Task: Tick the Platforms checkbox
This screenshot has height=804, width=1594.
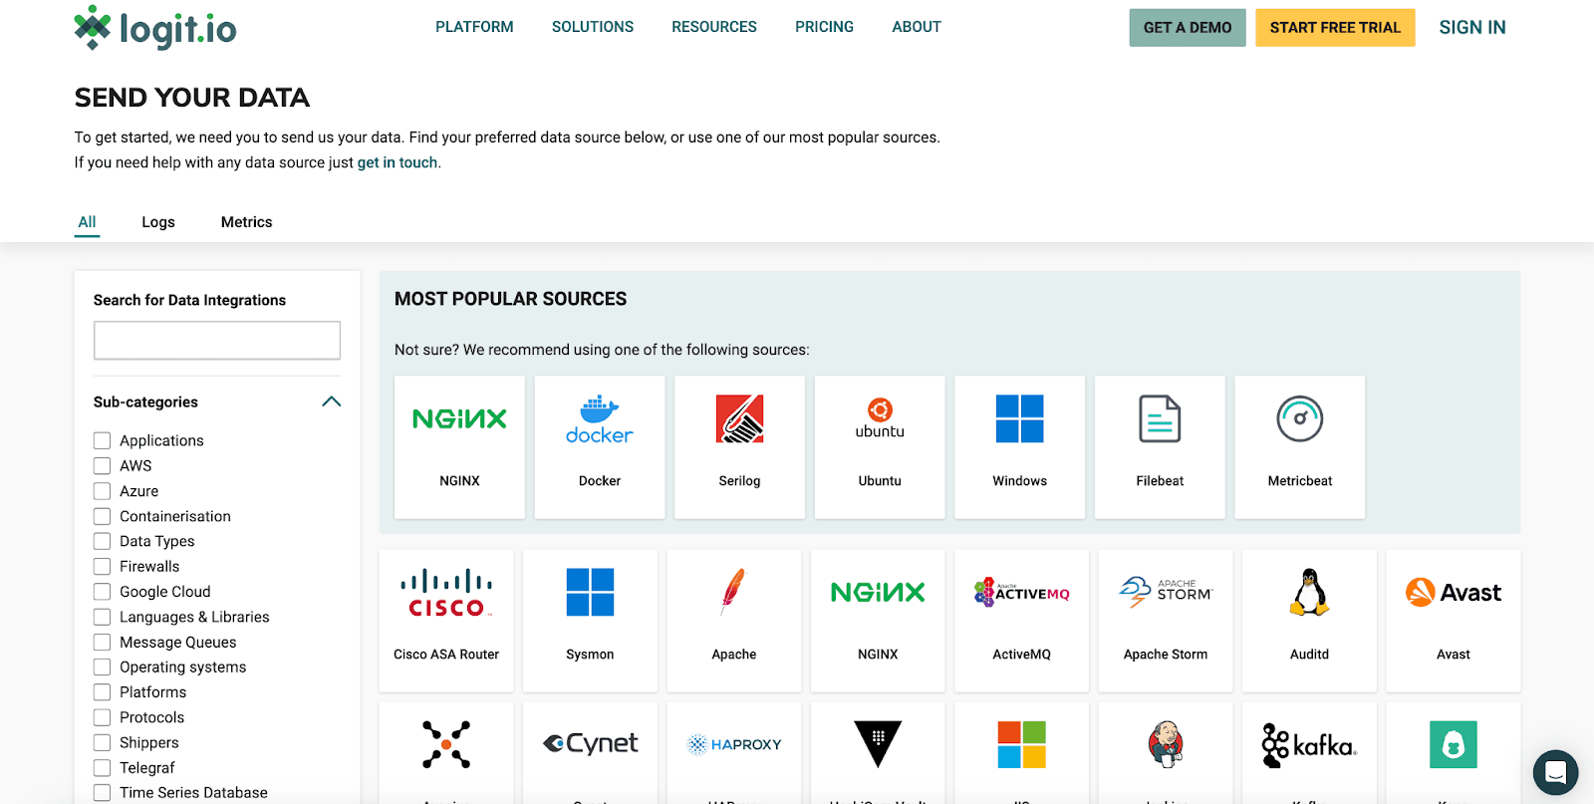Action: coord(102,692)
